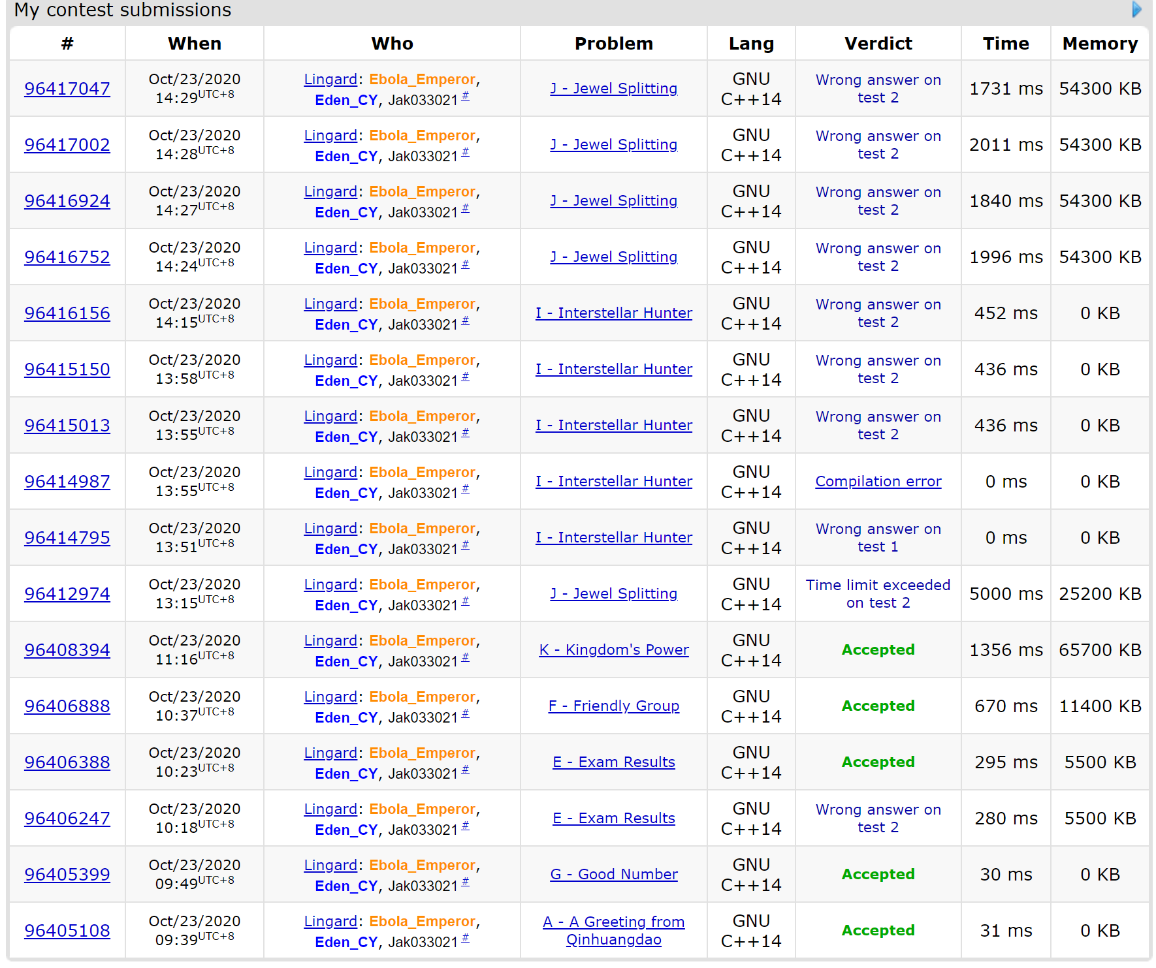
Task: Open J - Jewel Splitting in the 96416924 row
Action: [613, 201]
